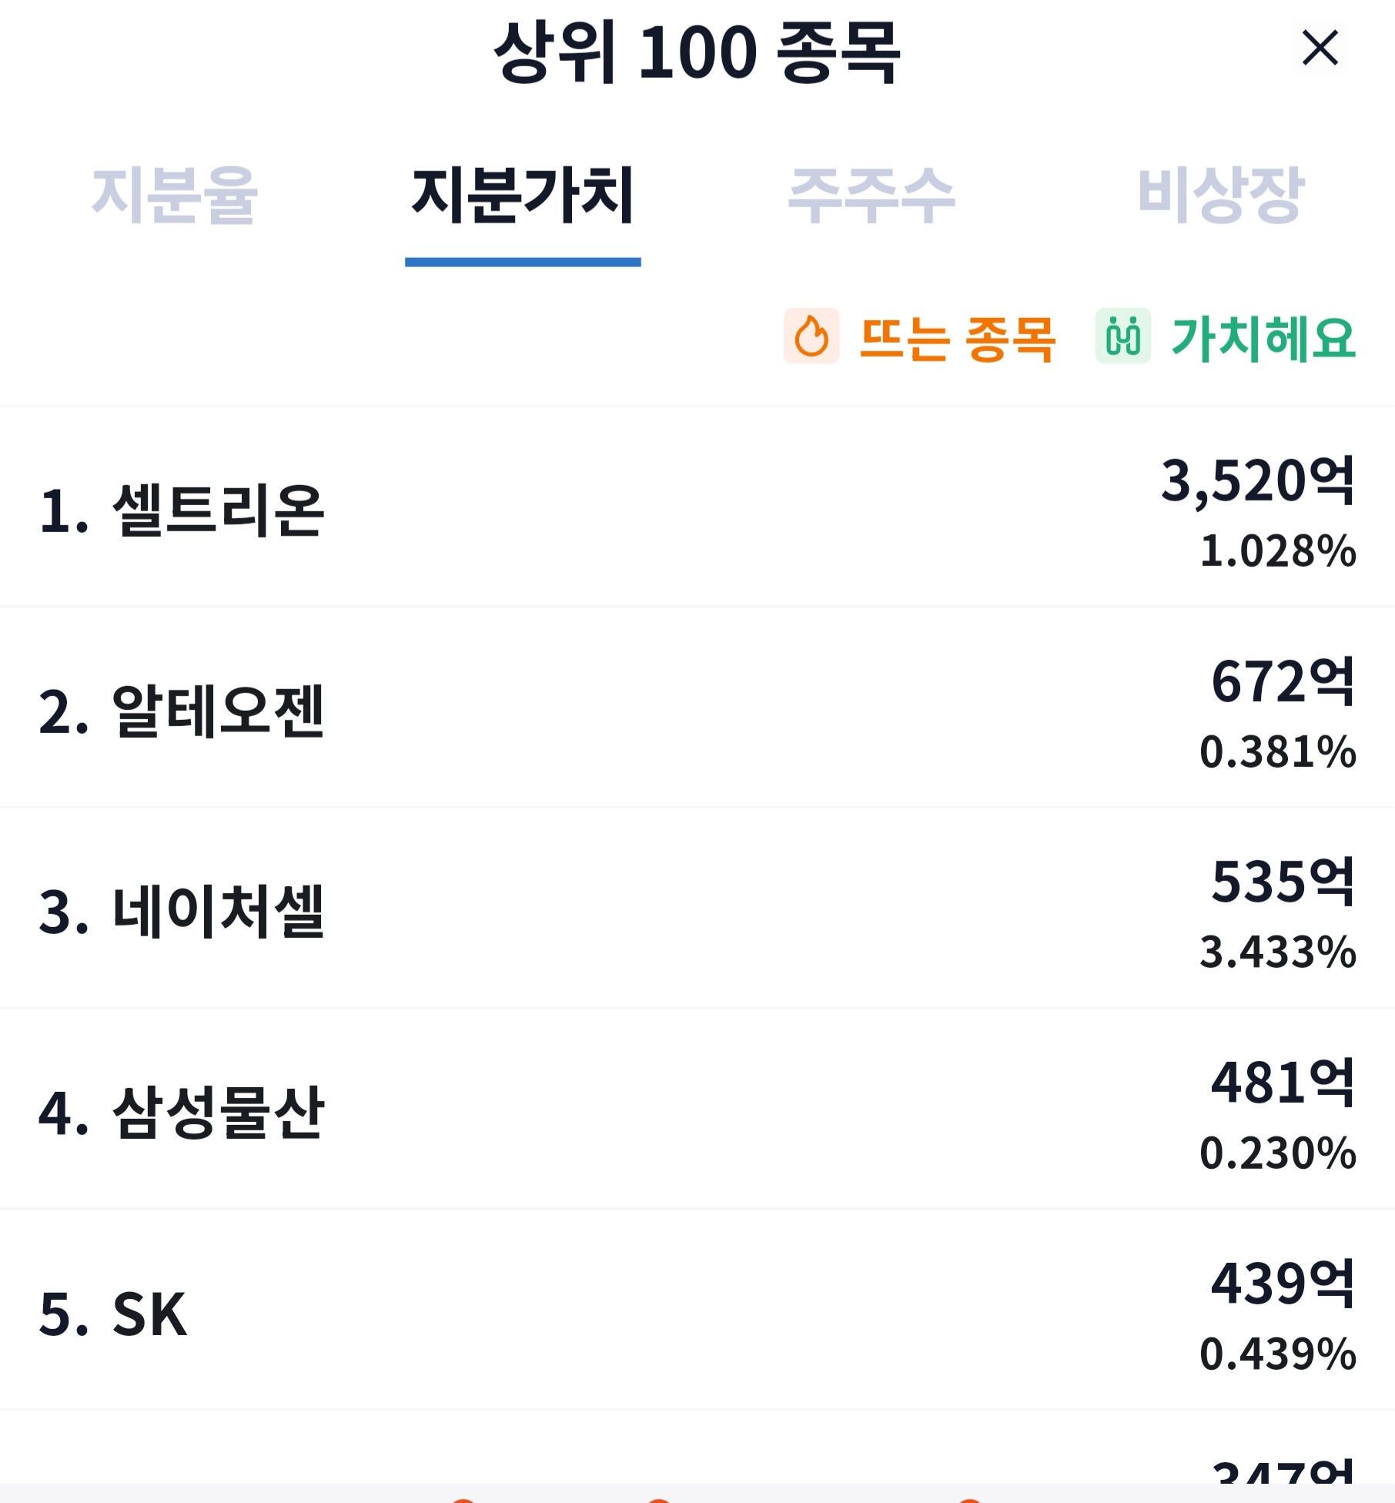Open the 셀트리온 stock entry
Image resolution: width=1395 pixels, height=1503 pixels.
(697, 507)
